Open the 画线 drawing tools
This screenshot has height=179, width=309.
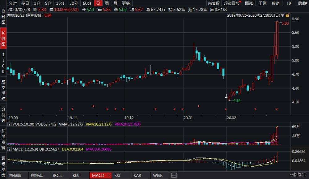point(249,3)
